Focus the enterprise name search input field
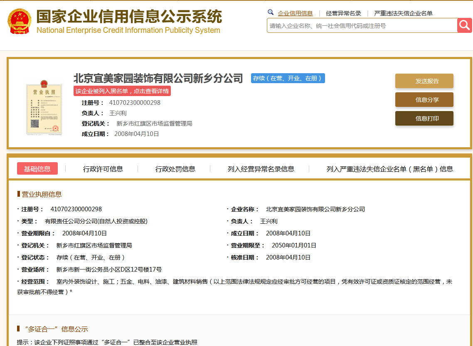 [362, 26]
